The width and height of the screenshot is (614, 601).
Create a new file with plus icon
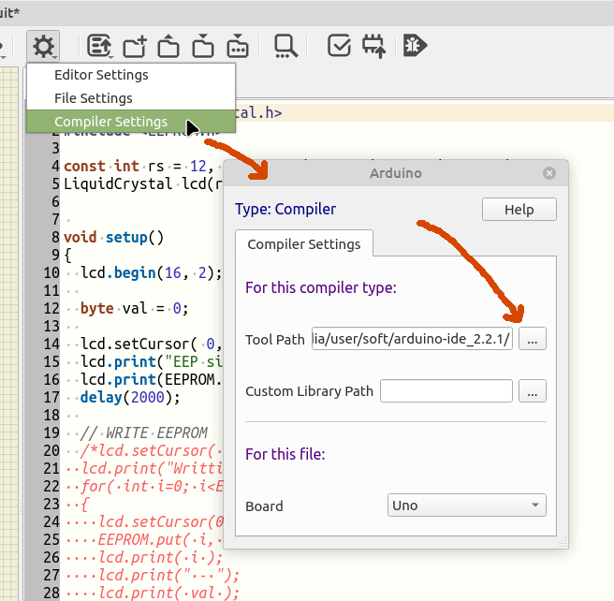coord(134,46)
